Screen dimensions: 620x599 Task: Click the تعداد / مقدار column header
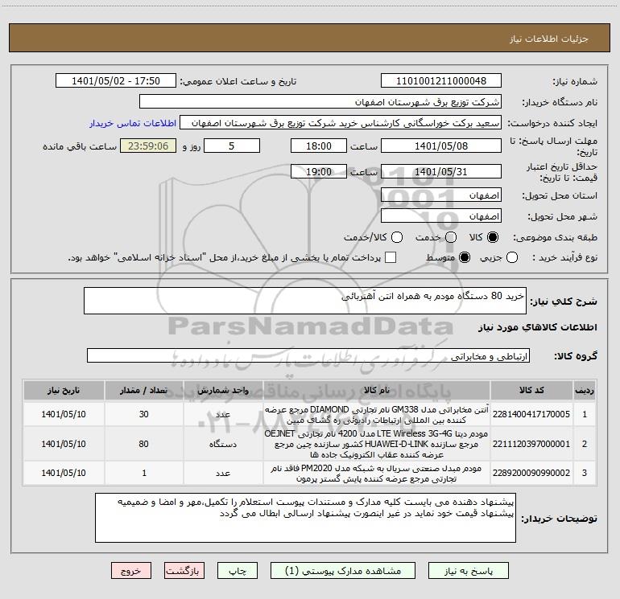(144, 390)
